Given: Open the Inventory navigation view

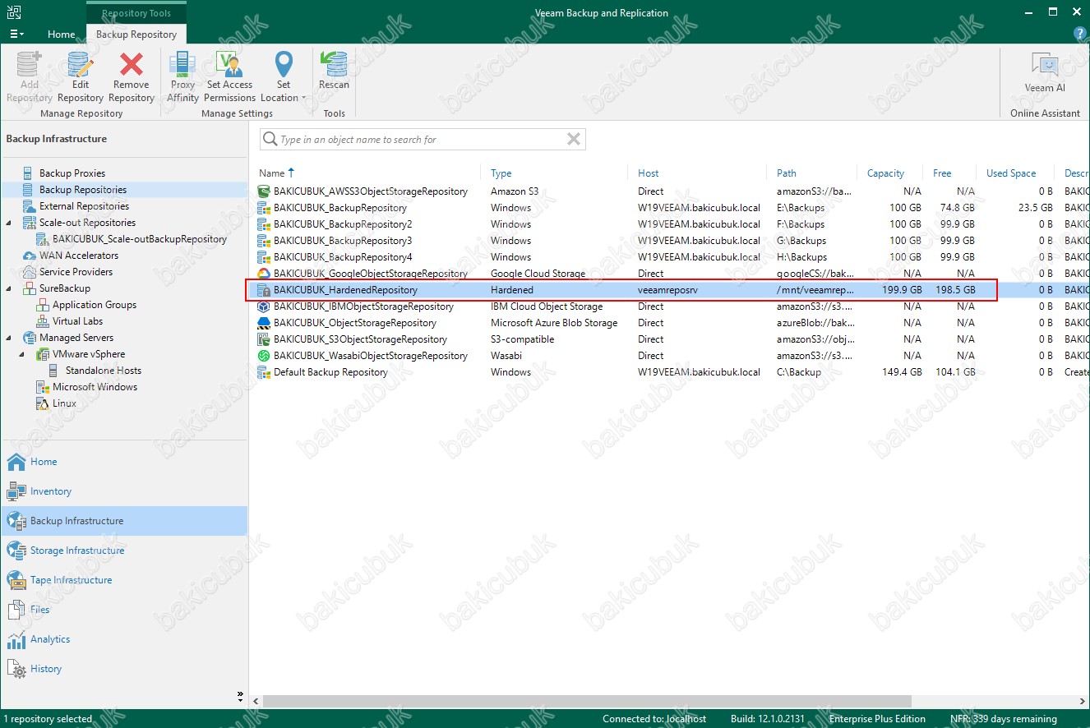Looking at the screenshot, I should pos(123,491).
